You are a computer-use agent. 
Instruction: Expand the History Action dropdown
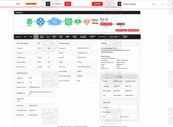pyautogui.click(x=115, y=37)
